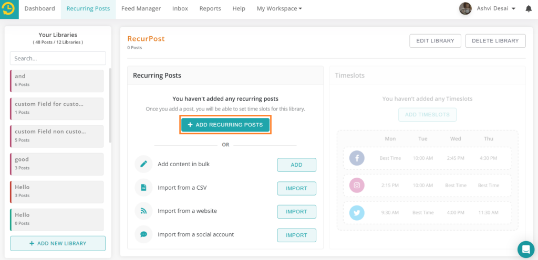The height and width of the screenshot is (260, 538).
Task: Click the Timeslots panel heading
Action: [349, 75]
